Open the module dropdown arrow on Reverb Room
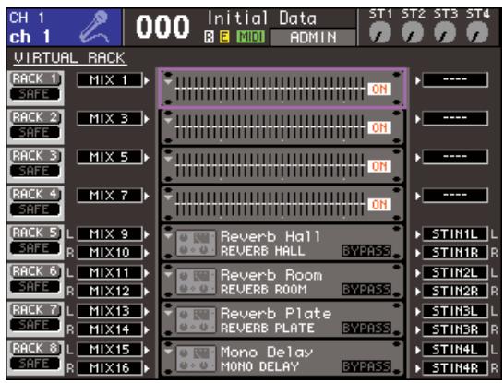 pos(168,275)
